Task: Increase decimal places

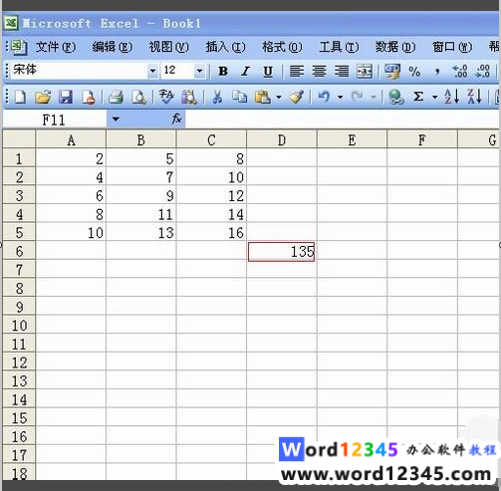Action: click(x=460, y=72)
